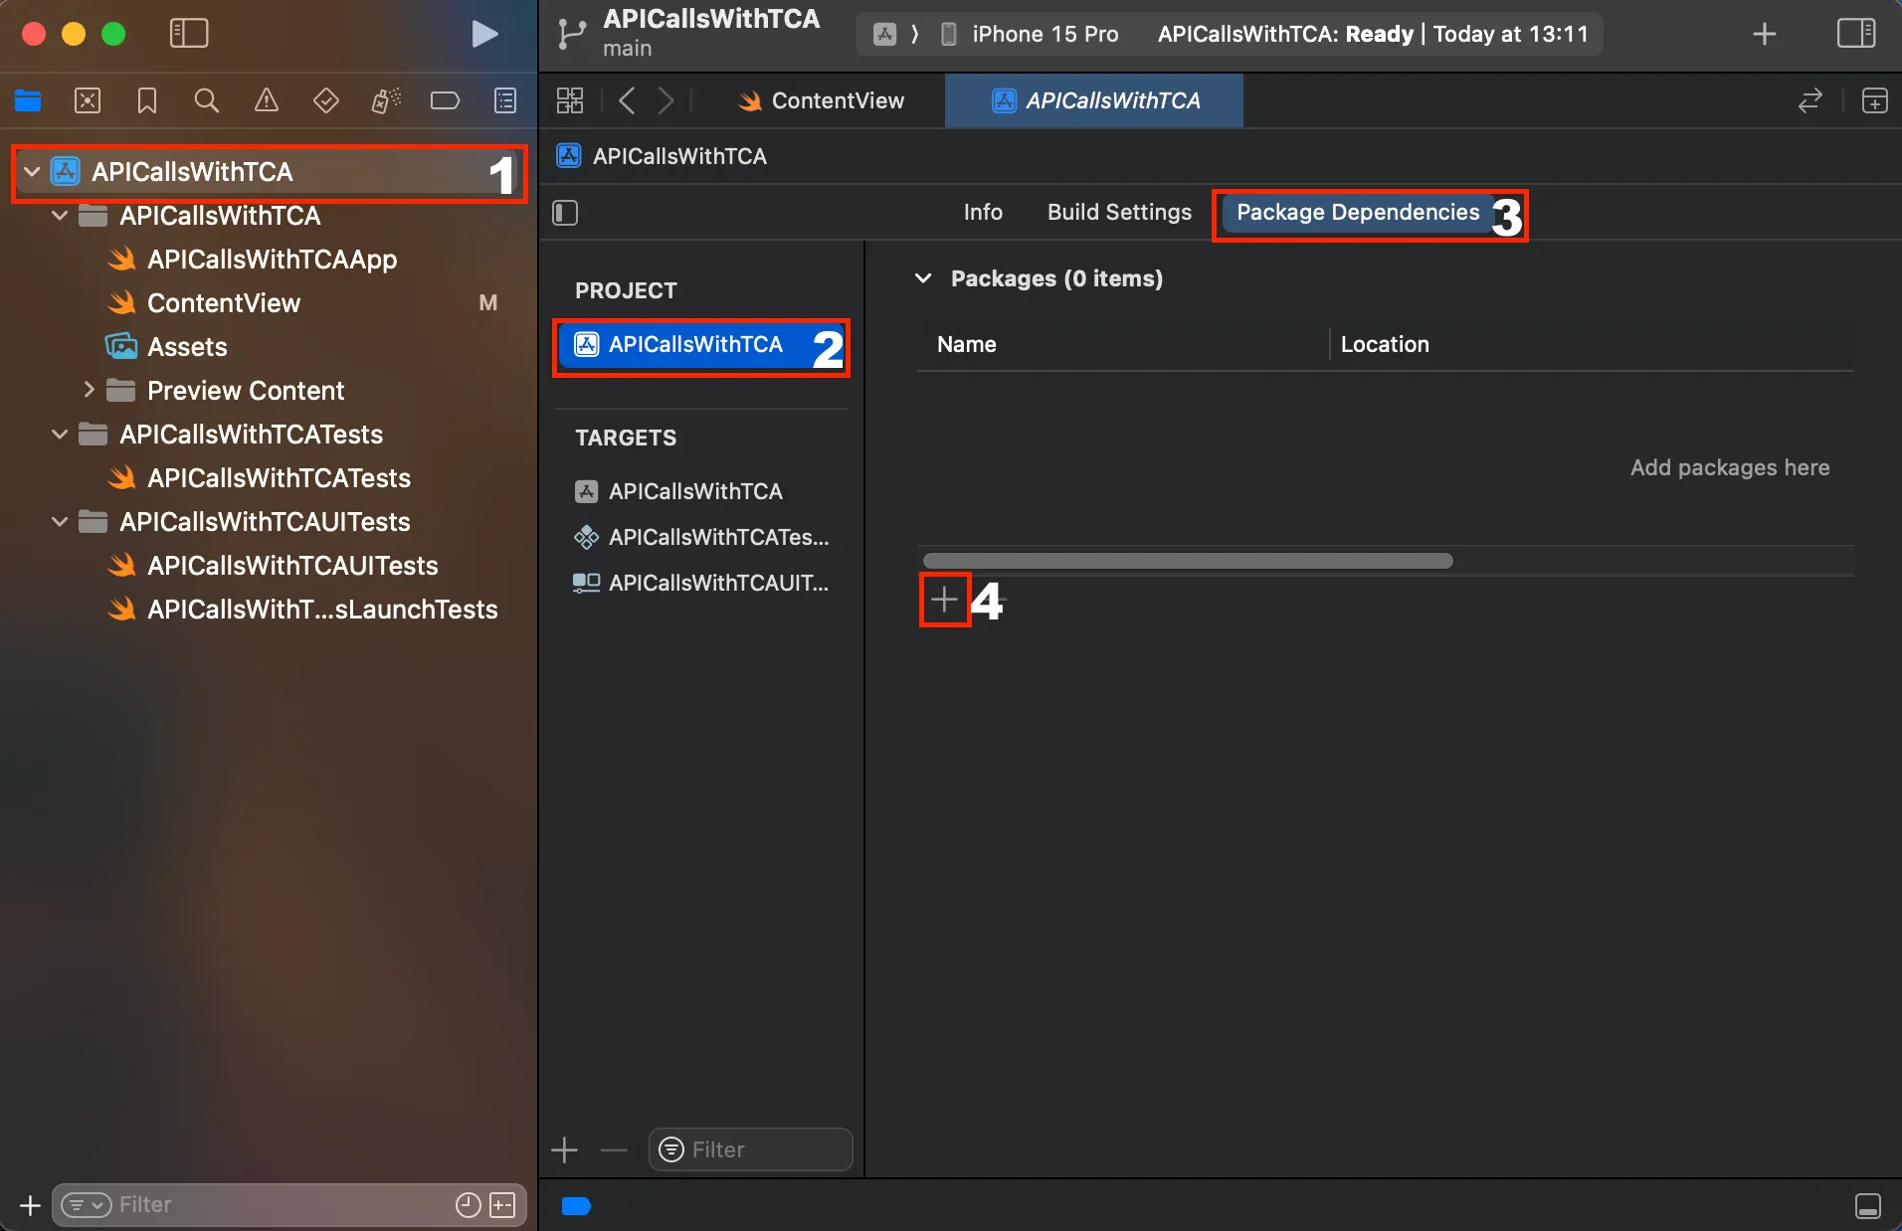
Task: Open the Info tab
Action: (983, 213)
